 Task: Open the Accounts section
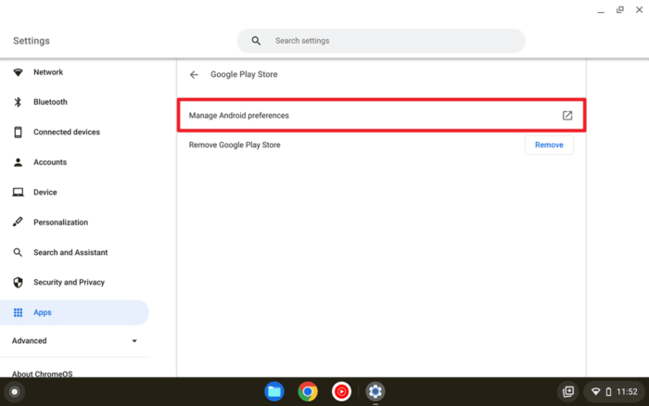pos(74,162)
